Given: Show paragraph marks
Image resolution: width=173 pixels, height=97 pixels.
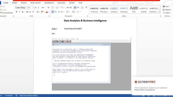Looking at the screenshot, I should (x=86, y=8).
